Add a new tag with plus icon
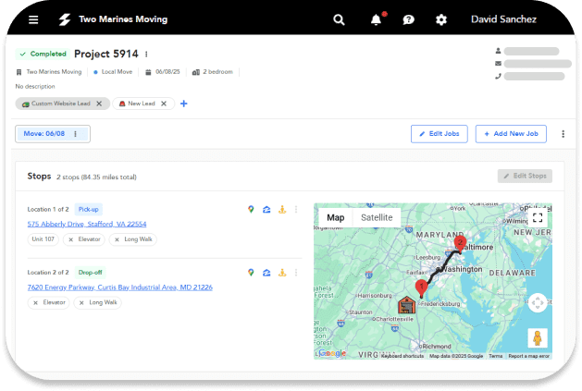The height and width of the screenshot is (391, 582). click(184, 104)
